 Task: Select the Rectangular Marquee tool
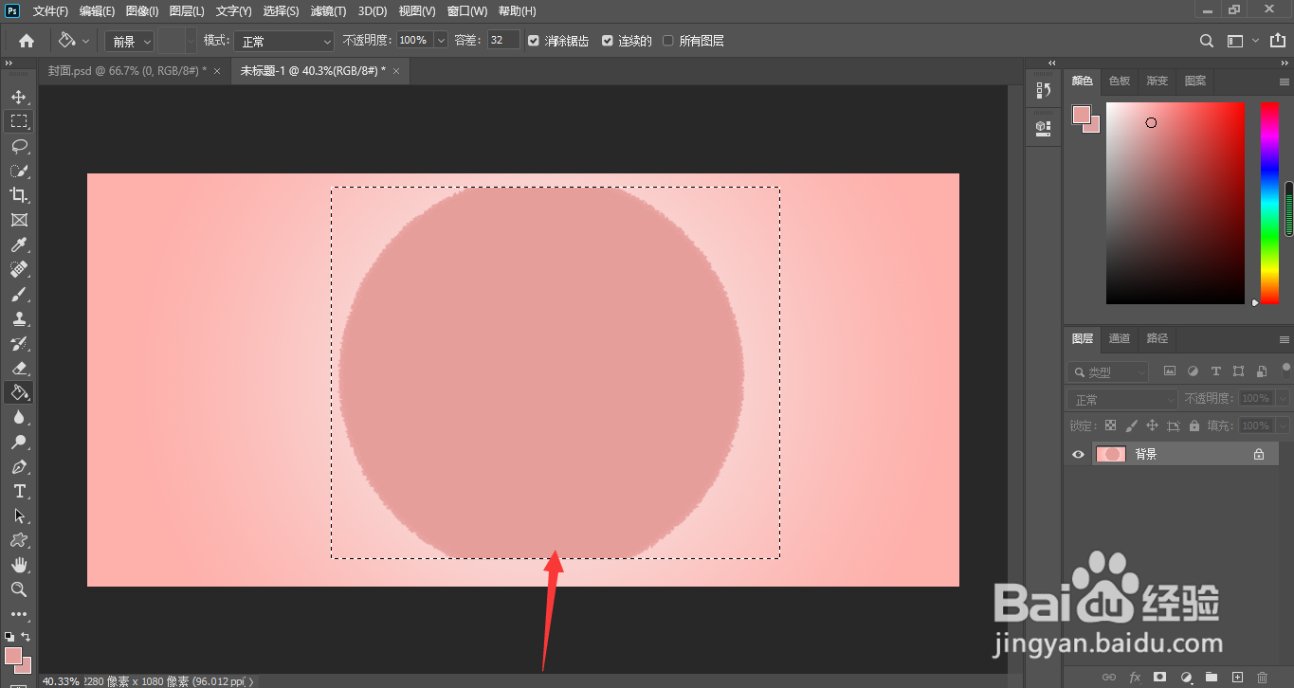tap(19, 121)
